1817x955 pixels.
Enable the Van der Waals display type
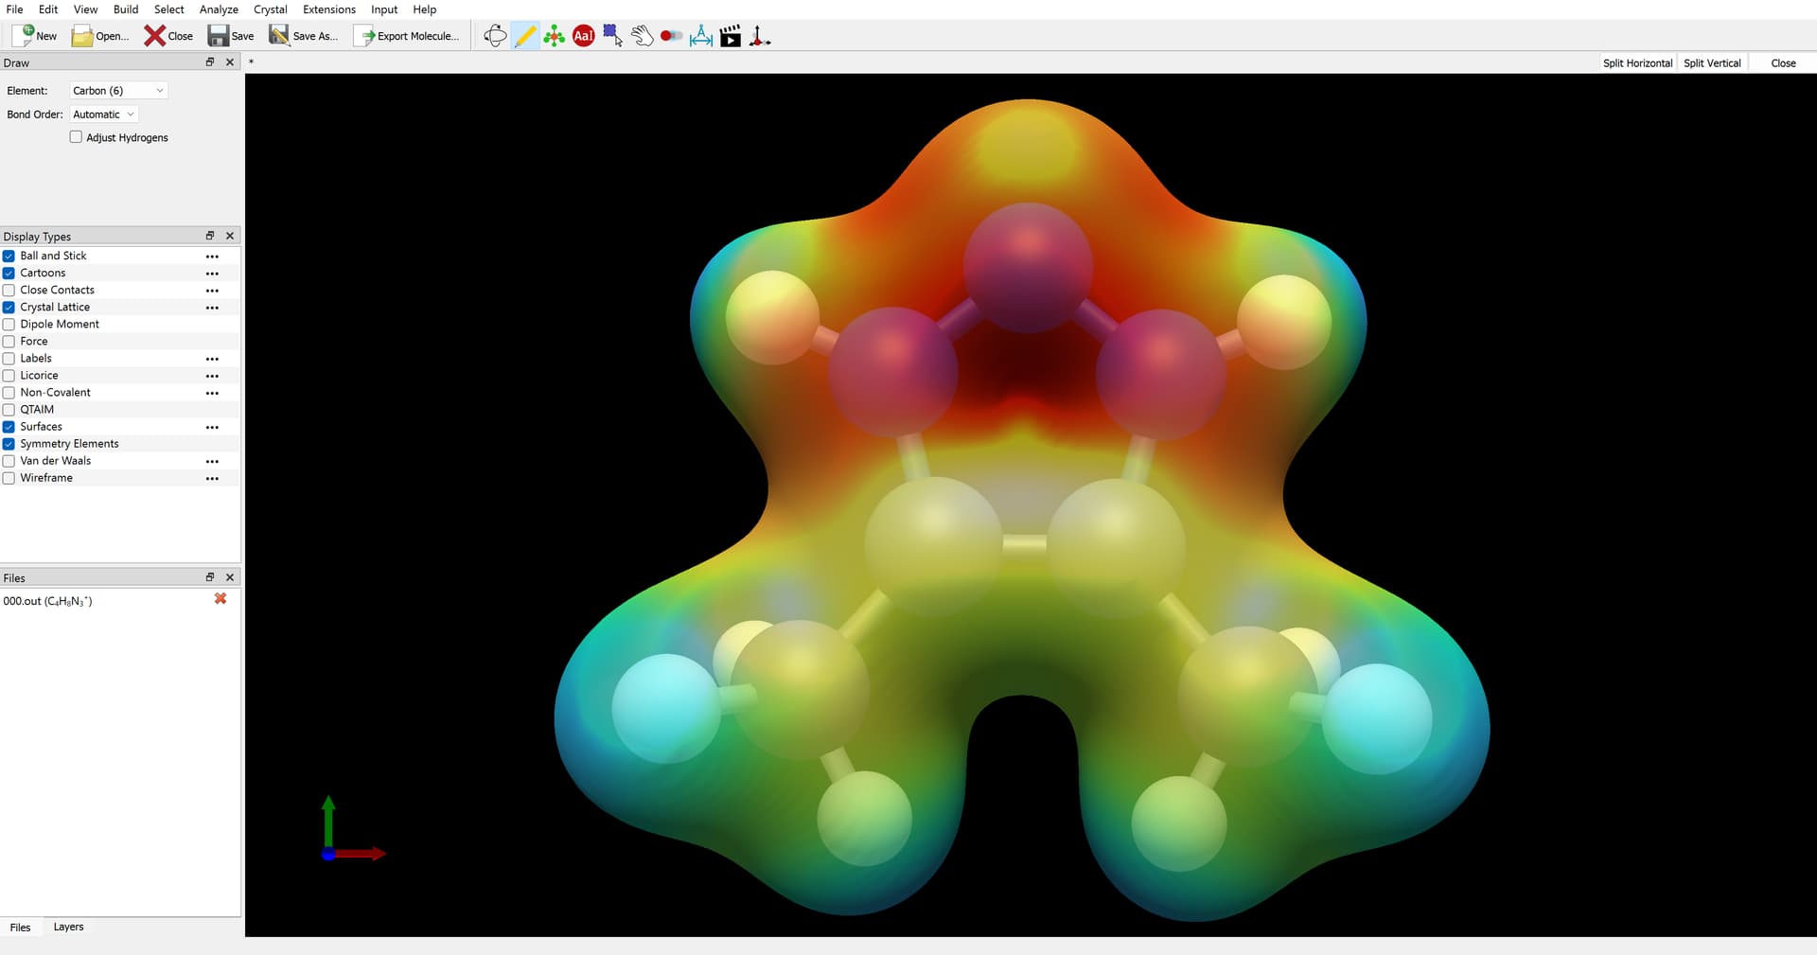pos(9,461)
